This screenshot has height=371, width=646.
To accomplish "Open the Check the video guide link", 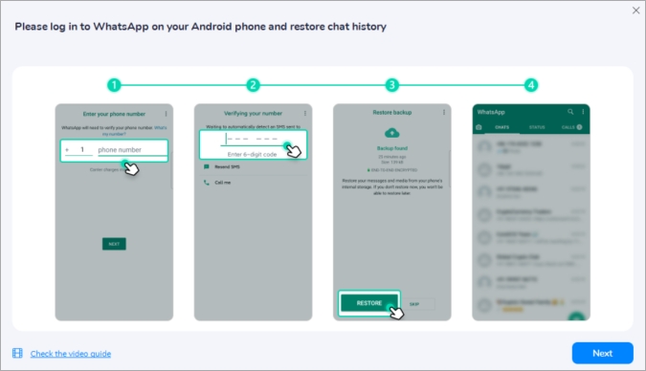I will pyautogui.click(x=71, y=353).
